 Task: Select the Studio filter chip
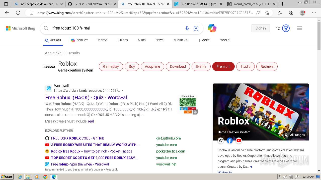pyautogui.click(x=246, y=66)
